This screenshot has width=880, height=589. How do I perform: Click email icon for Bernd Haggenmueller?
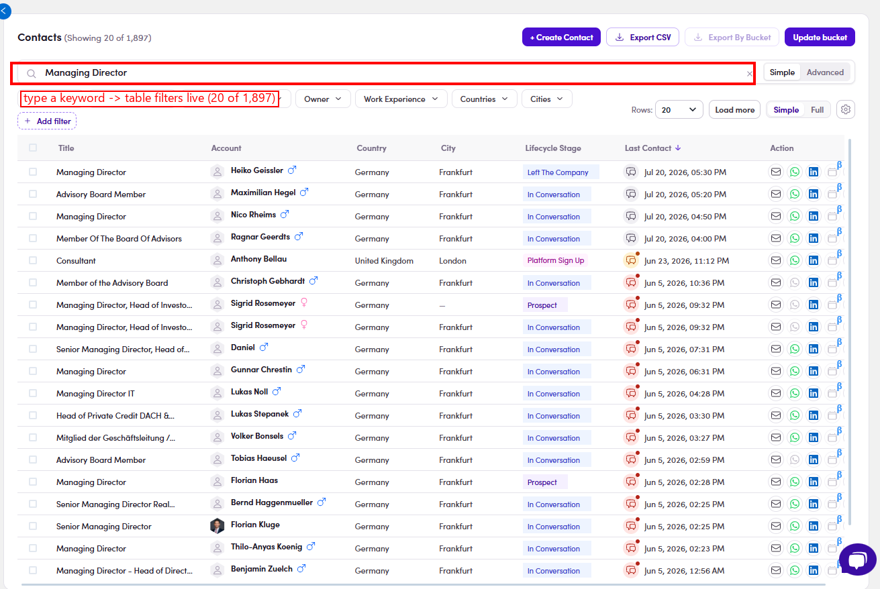click(x=776, y=504)
